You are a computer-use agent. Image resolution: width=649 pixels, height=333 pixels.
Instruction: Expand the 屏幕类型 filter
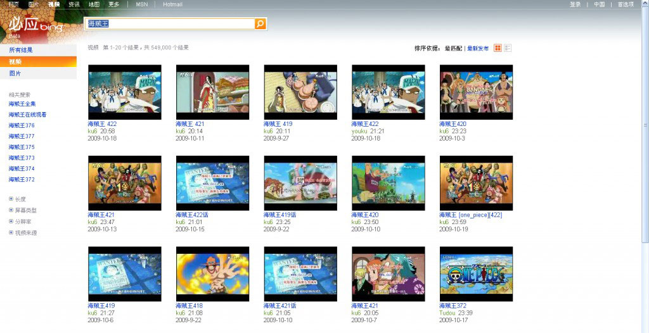point(23,210)
